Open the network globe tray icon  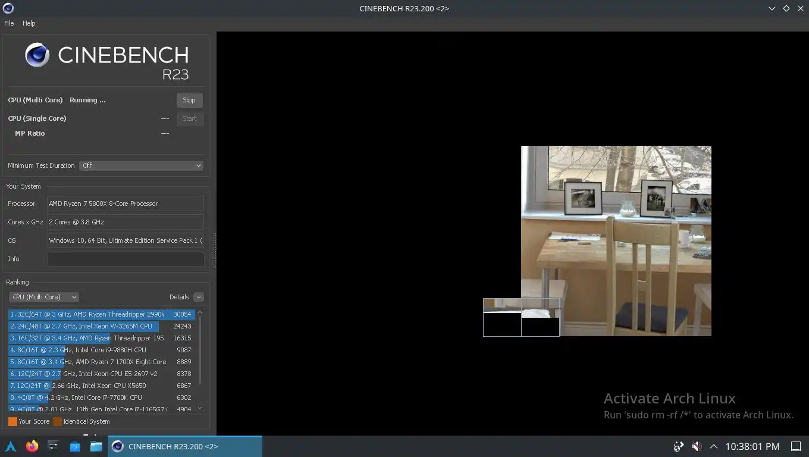pos(679,446)
